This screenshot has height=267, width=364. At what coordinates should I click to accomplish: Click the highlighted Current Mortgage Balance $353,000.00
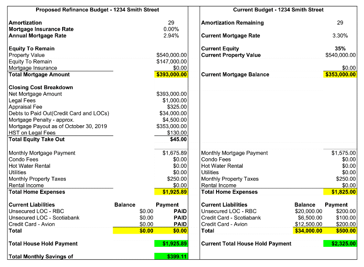[x=340, y=75]
